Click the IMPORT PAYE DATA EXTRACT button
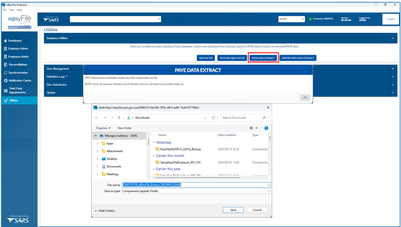 pyautogui.click(x=298, y=58)
